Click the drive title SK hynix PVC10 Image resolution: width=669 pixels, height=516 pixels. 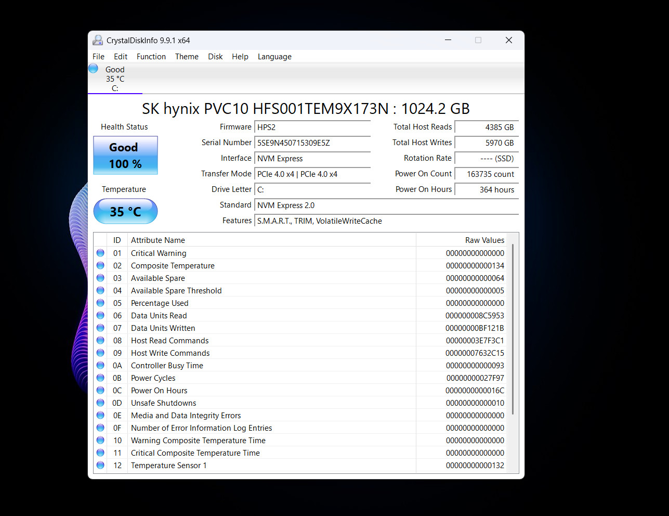(306, 109)
